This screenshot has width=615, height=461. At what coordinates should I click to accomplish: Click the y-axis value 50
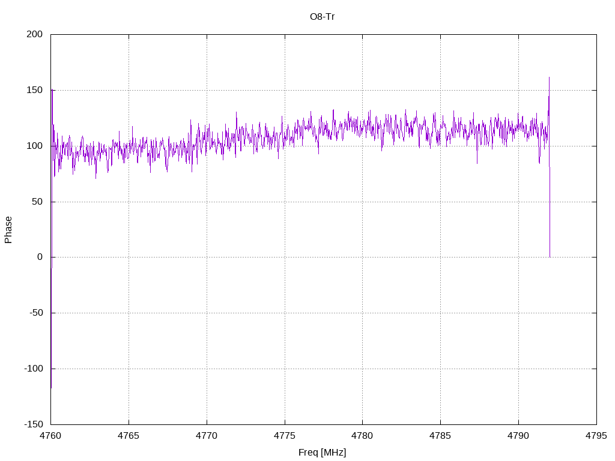[37, 202]
